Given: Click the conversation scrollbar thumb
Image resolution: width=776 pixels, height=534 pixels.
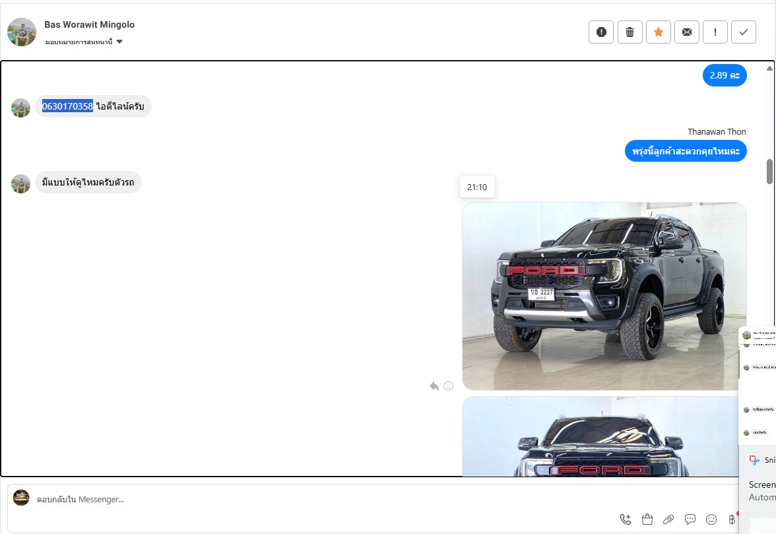Looking at the screenshot, I should click(769, 171).
